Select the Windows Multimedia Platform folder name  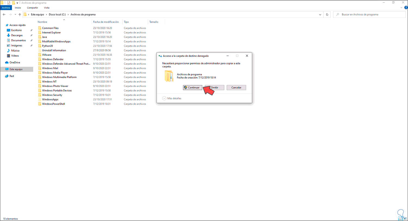tap(59, 77)
